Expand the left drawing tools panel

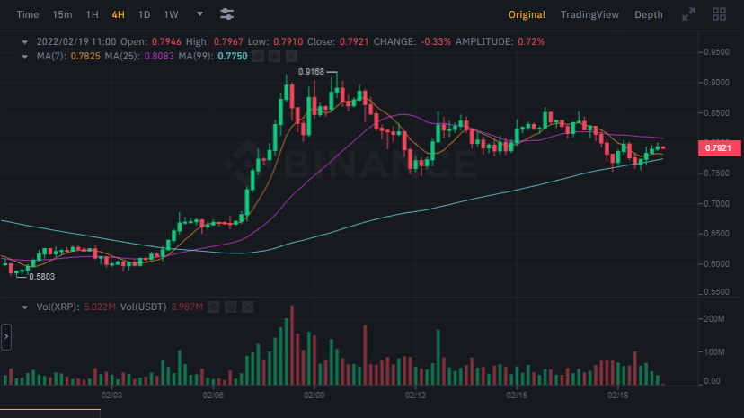click(x=6, y=338)
